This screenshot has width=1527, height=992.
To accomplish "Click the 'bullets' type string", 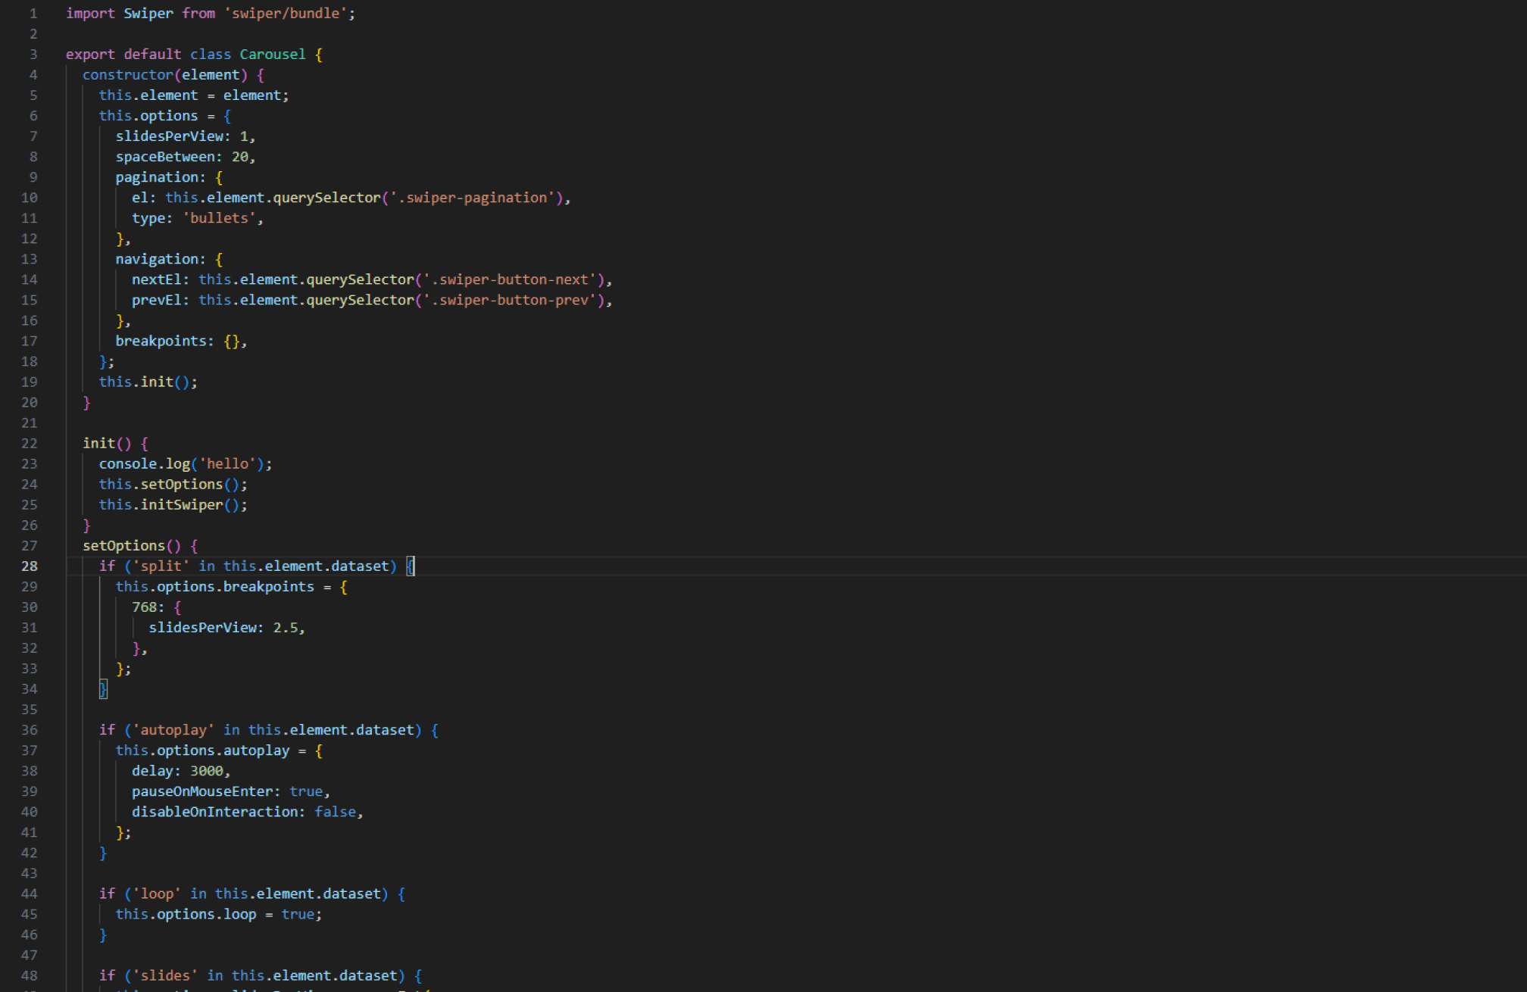I will [x=220, y=218].
